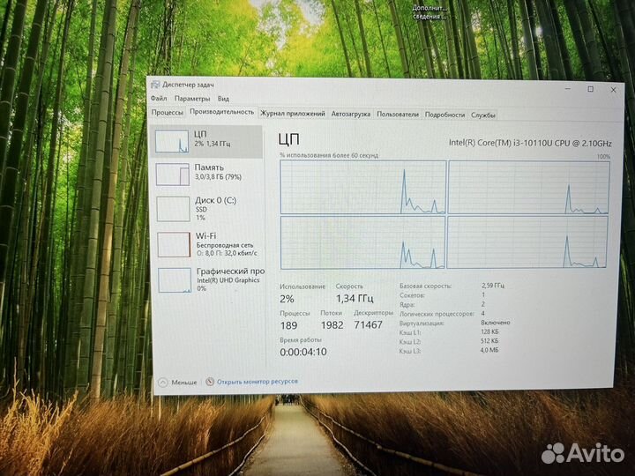Collapse view with the Меньше button
The width and height of the screenshot is (635, 476).
pyautogui.click(x=178, y=382)
